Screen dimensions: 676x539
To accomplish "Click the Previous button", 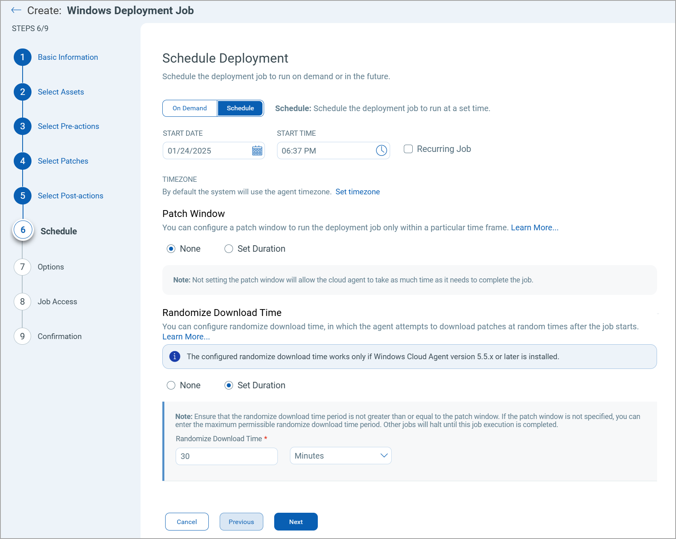I will tap(241, 522).
